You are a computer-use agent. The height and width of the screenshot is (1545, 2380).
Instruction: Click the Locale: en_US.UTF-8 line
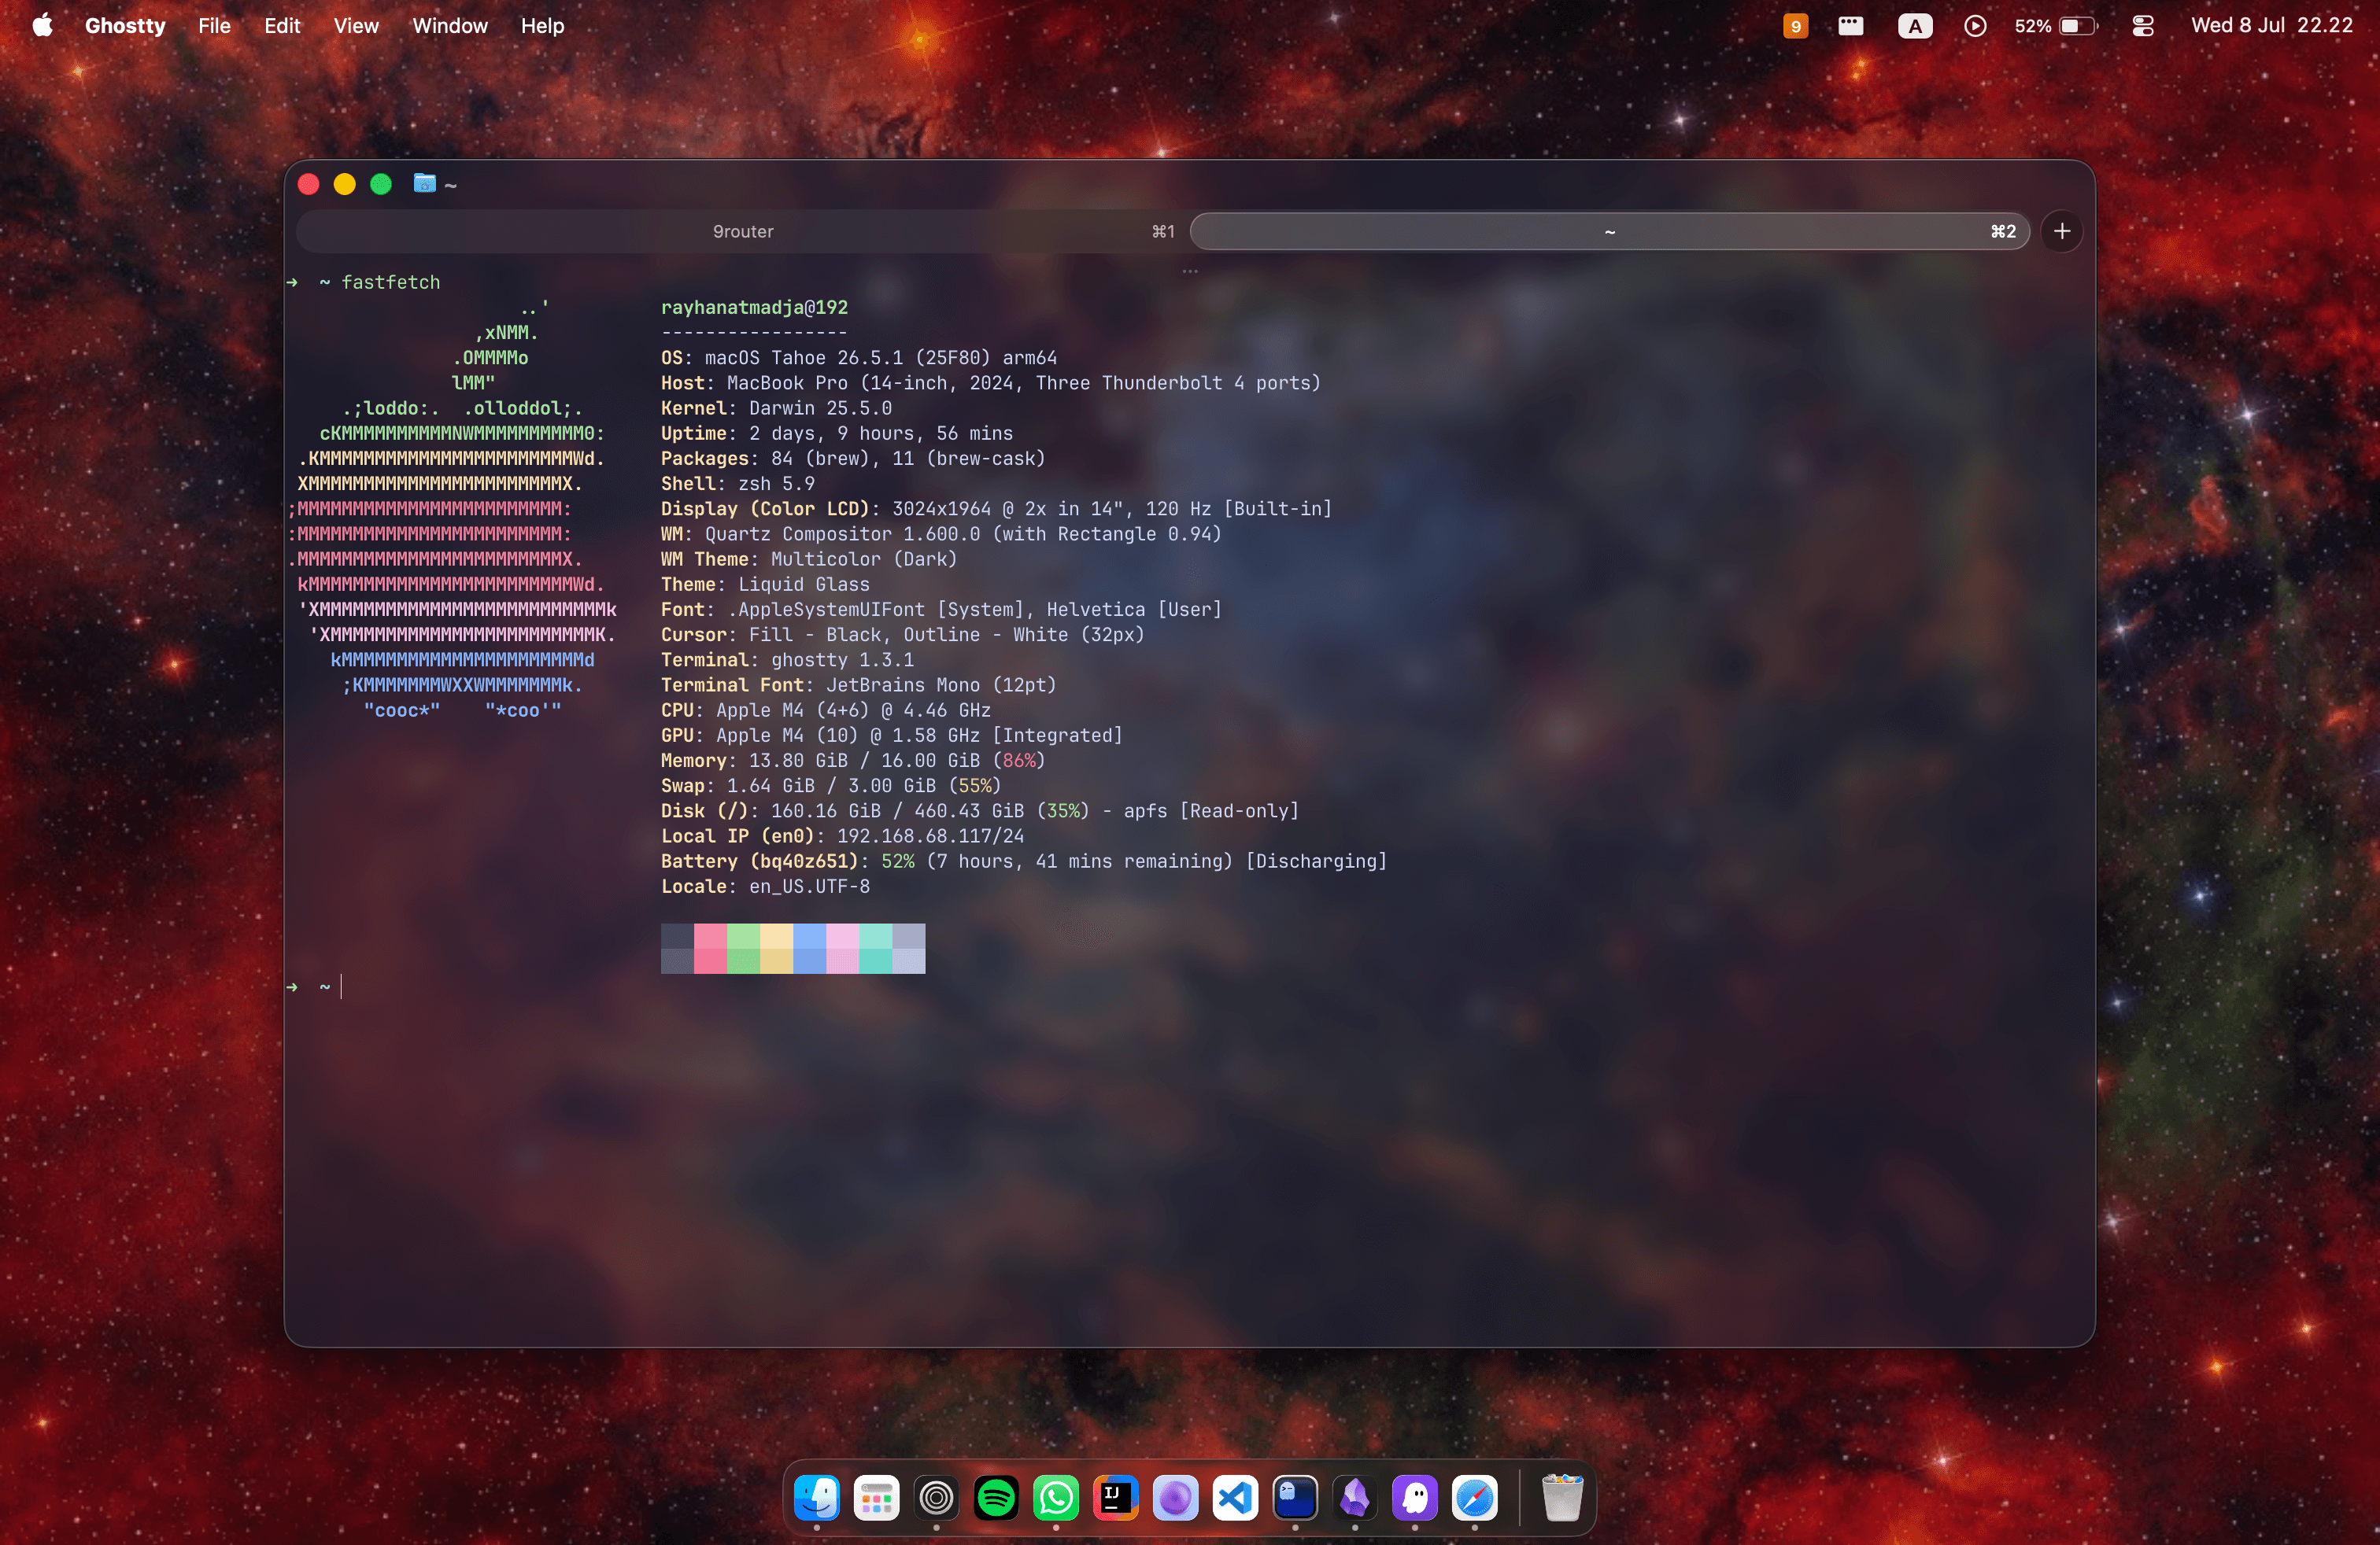click(765, 887)
